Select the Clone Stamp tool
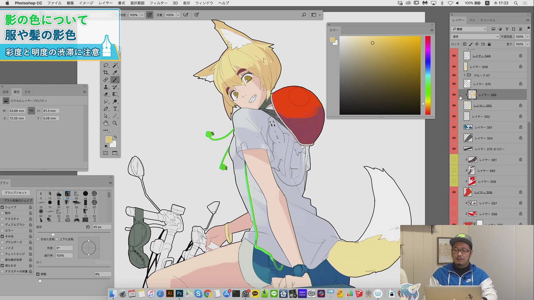534x300 pixels. 106,87
